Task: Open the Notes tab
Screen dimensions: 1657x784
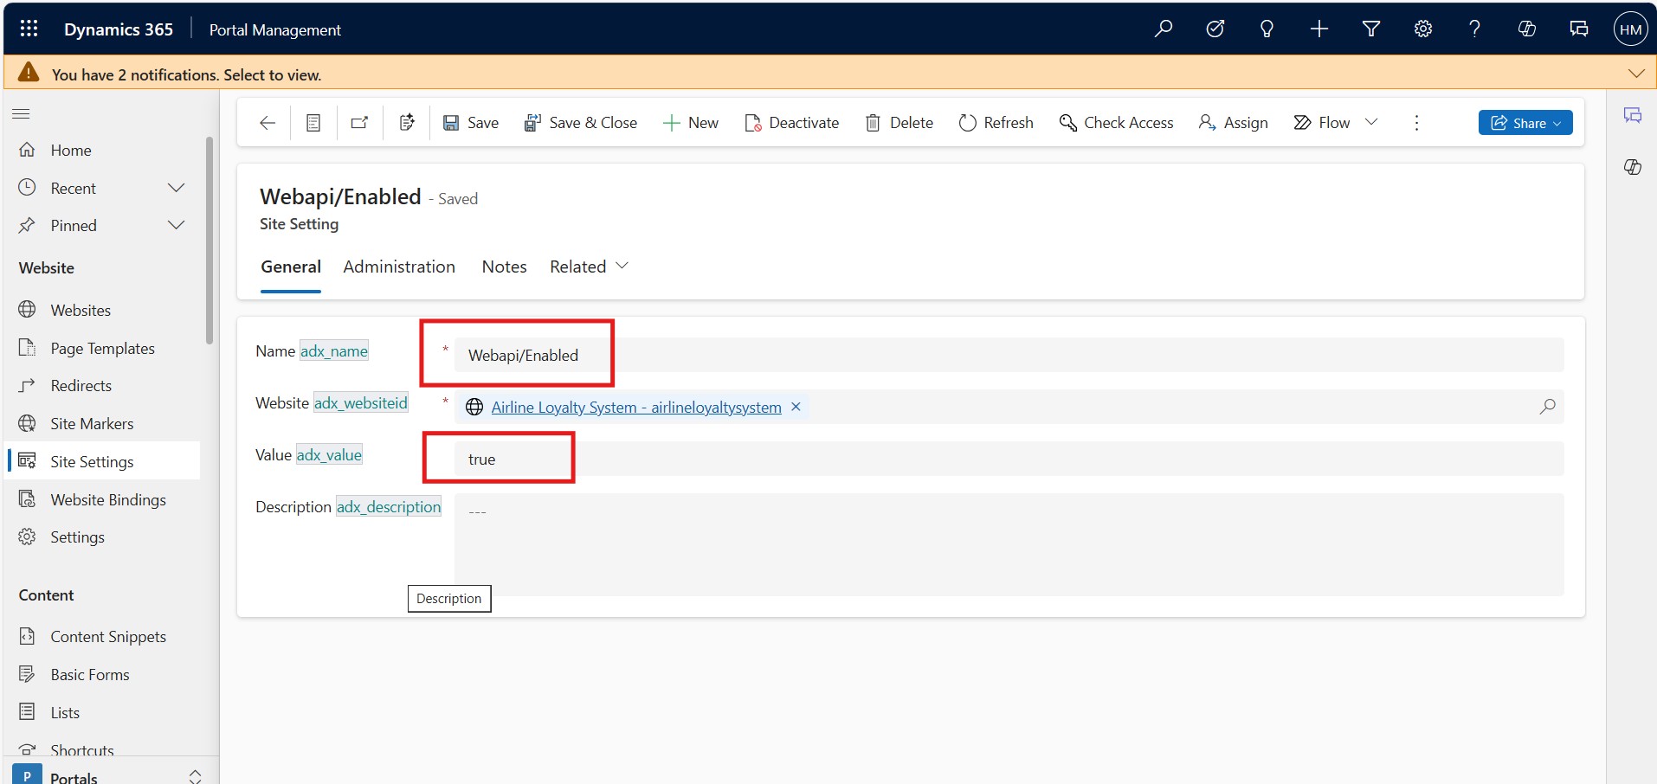Action: (x=504, y=267)
